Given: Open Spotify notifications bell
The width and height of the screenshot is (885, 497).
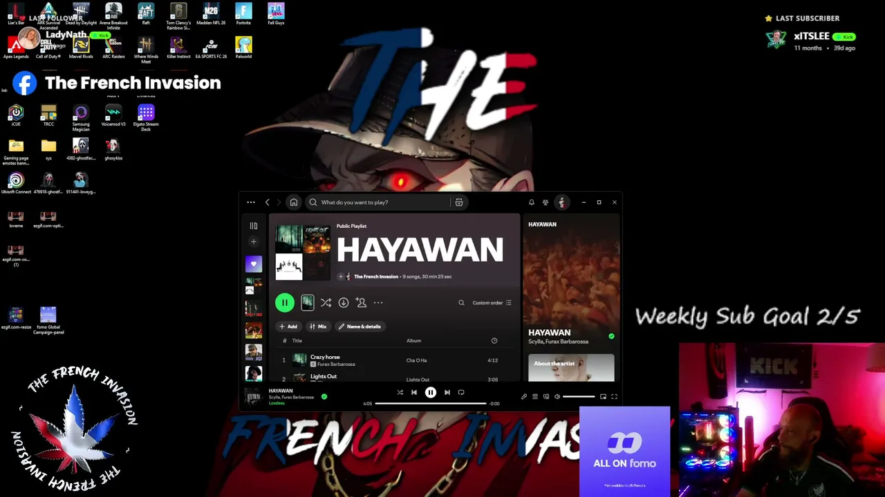Looking at the screenshot, I should [x=531, y=202].
